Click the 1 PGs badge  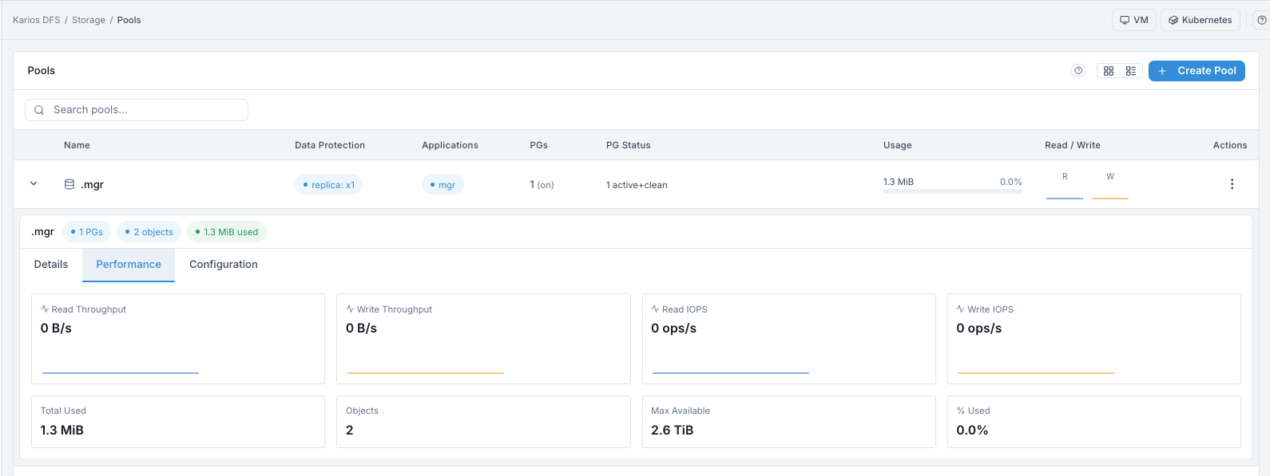click(87, 232)
